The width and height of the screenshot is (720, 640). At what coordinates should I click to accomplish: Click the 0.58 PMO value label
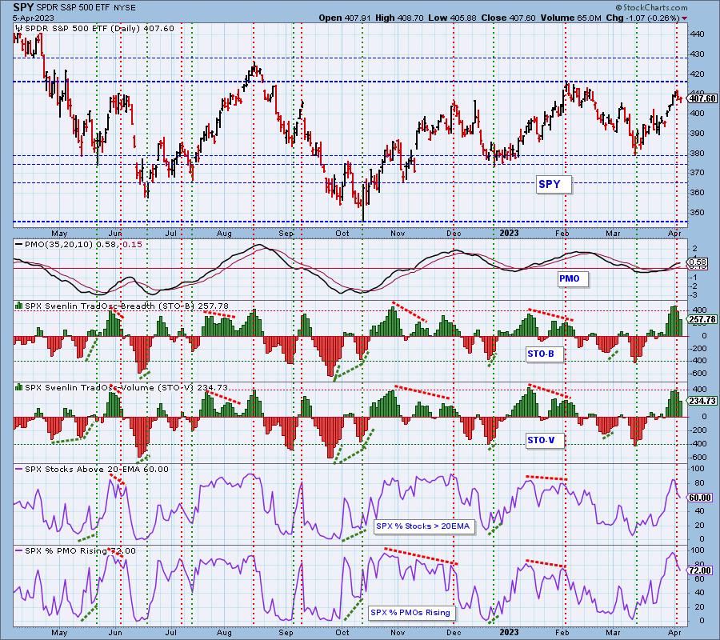pyautogui.click(x=698, y=262)
